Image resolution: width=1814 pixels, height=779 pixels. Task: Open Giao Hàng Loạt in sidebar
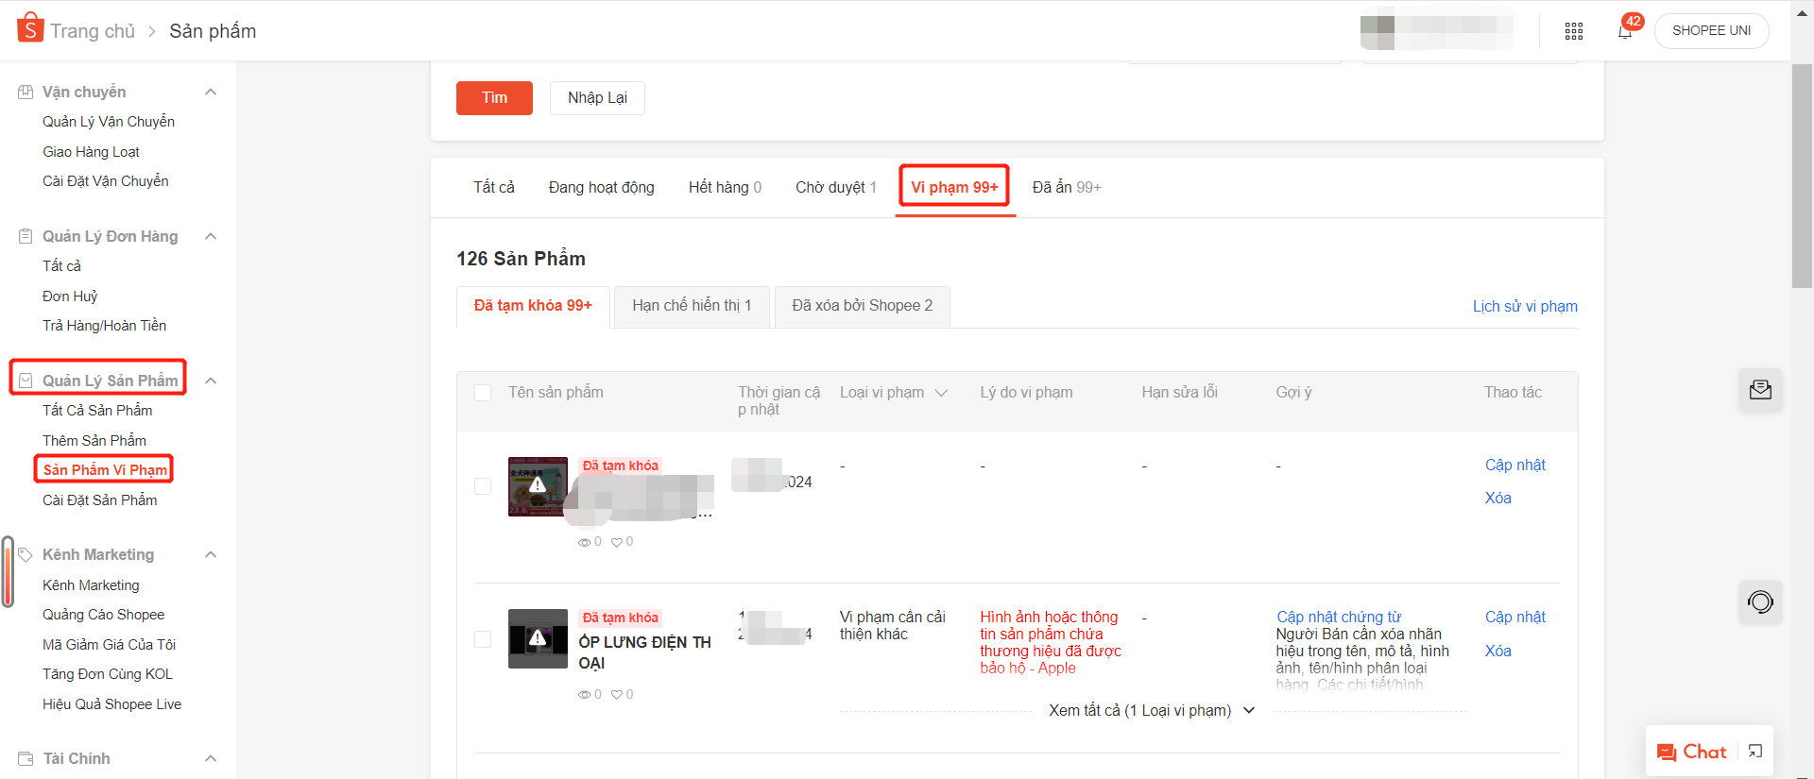(91, 152)
